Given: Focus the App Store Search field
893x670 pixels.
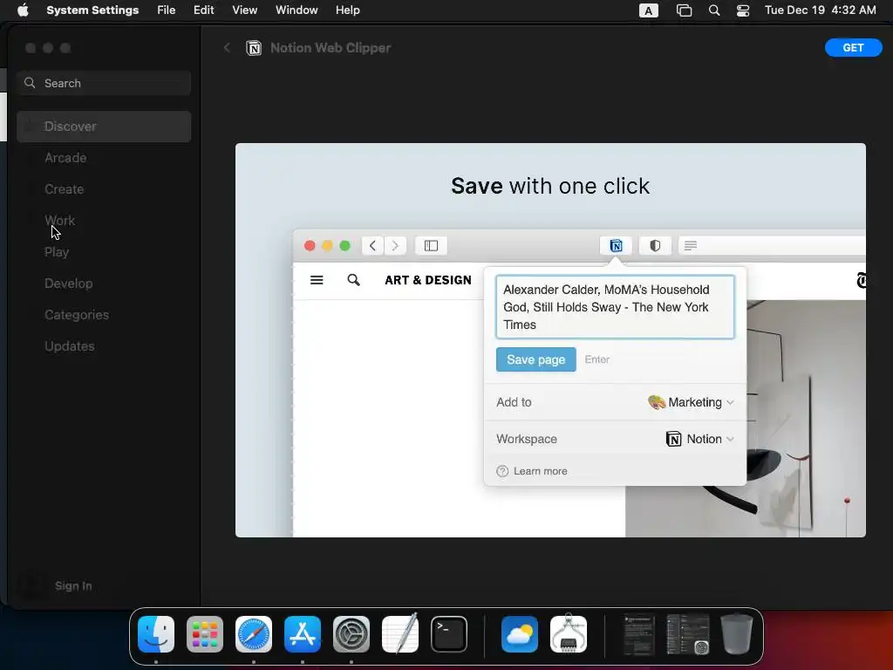Looking at the screenshot, I should [x=104, y=83].
